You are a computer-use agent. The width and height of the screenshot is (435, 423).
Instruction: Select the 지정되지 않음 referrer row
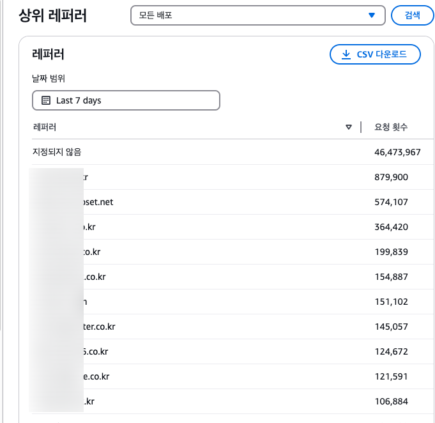tap(57, 152)
